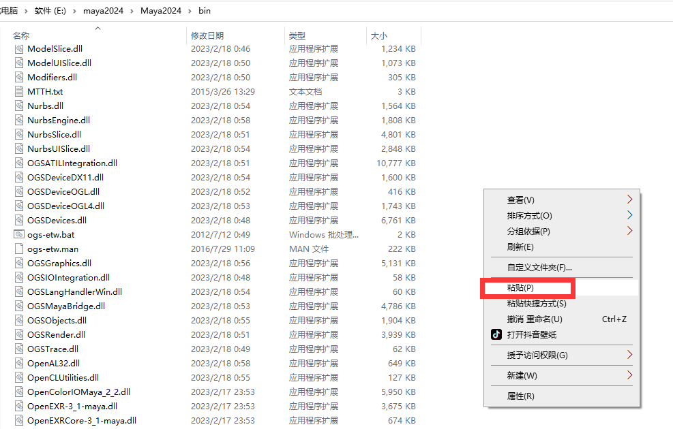This screenshot has height=429, width=673.
Task: Click the MTTH.txt text file icon
Action: click(19, 92)
